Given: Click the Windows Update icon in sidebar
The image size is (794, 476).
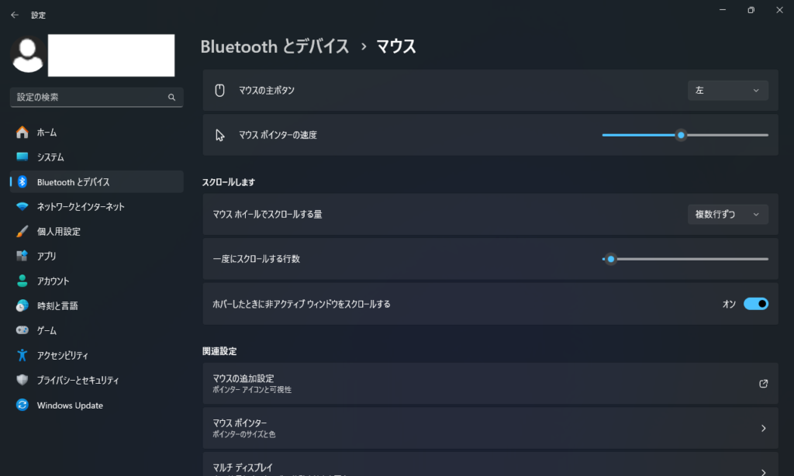Looking at the screenshot, I should point(22,405).
